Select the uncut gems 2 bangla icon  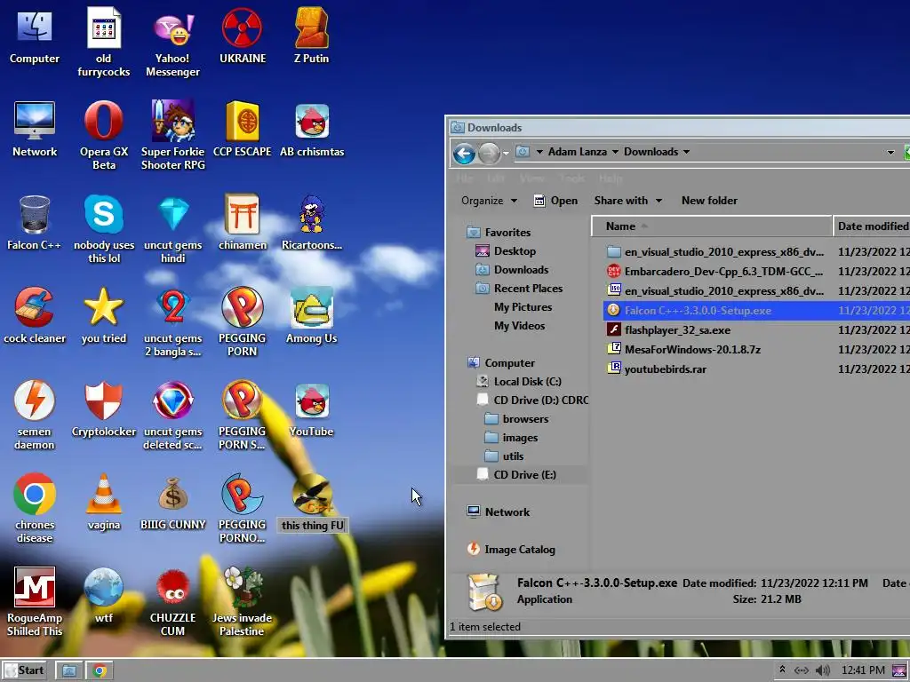[173, 322]
